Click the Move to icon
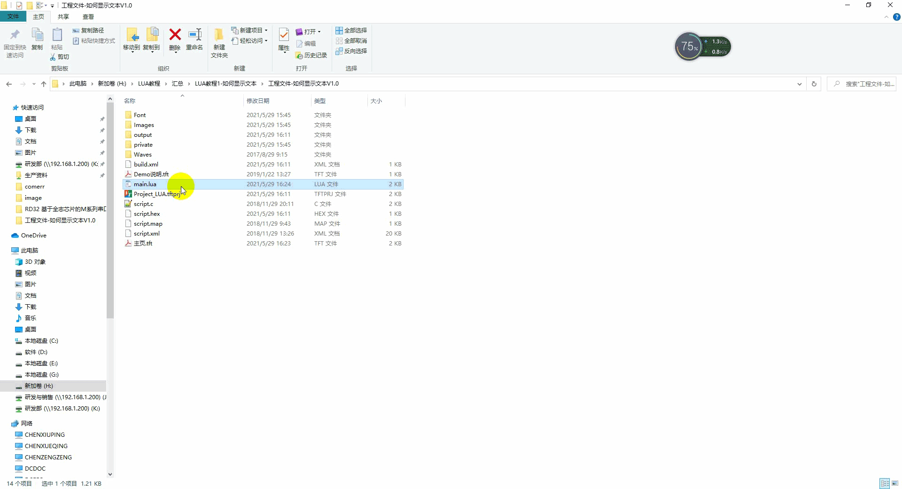Screen dimensions: 902x489 click(x=132, y=35)
